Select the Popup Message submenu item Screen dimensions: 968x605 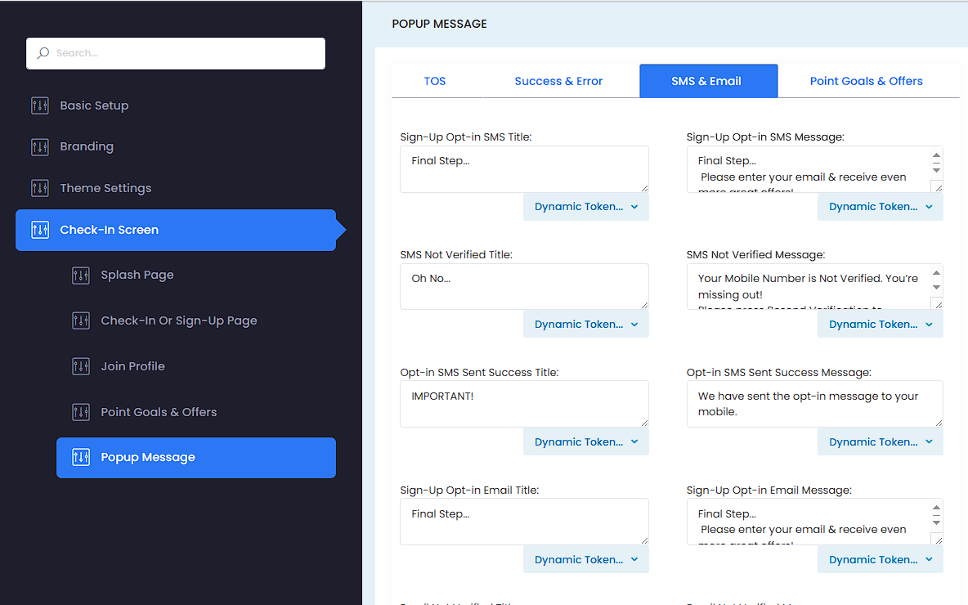point(196,458)
